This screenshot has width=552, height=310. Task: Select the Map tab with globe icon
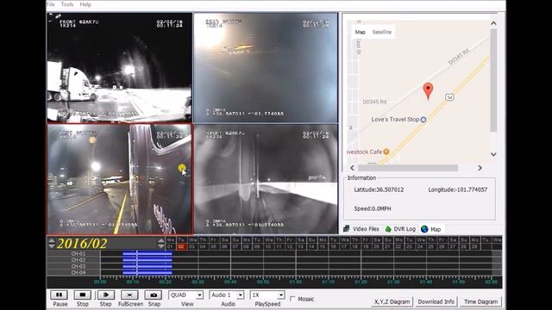[431, 229]
